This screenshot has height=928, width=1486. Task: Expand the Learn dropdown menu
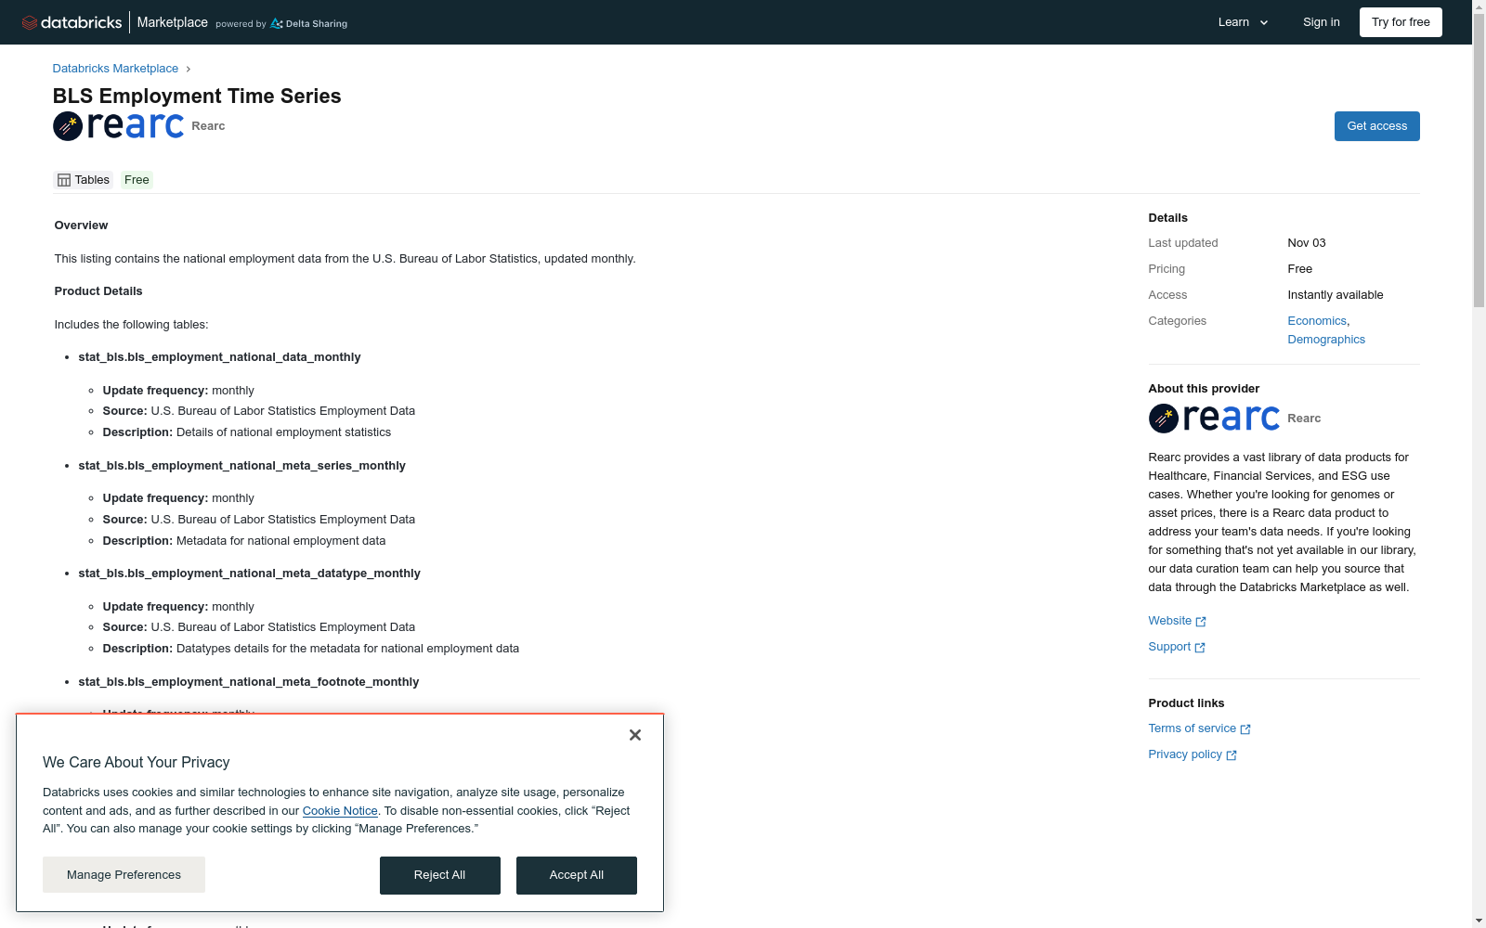click(1244, 22)
